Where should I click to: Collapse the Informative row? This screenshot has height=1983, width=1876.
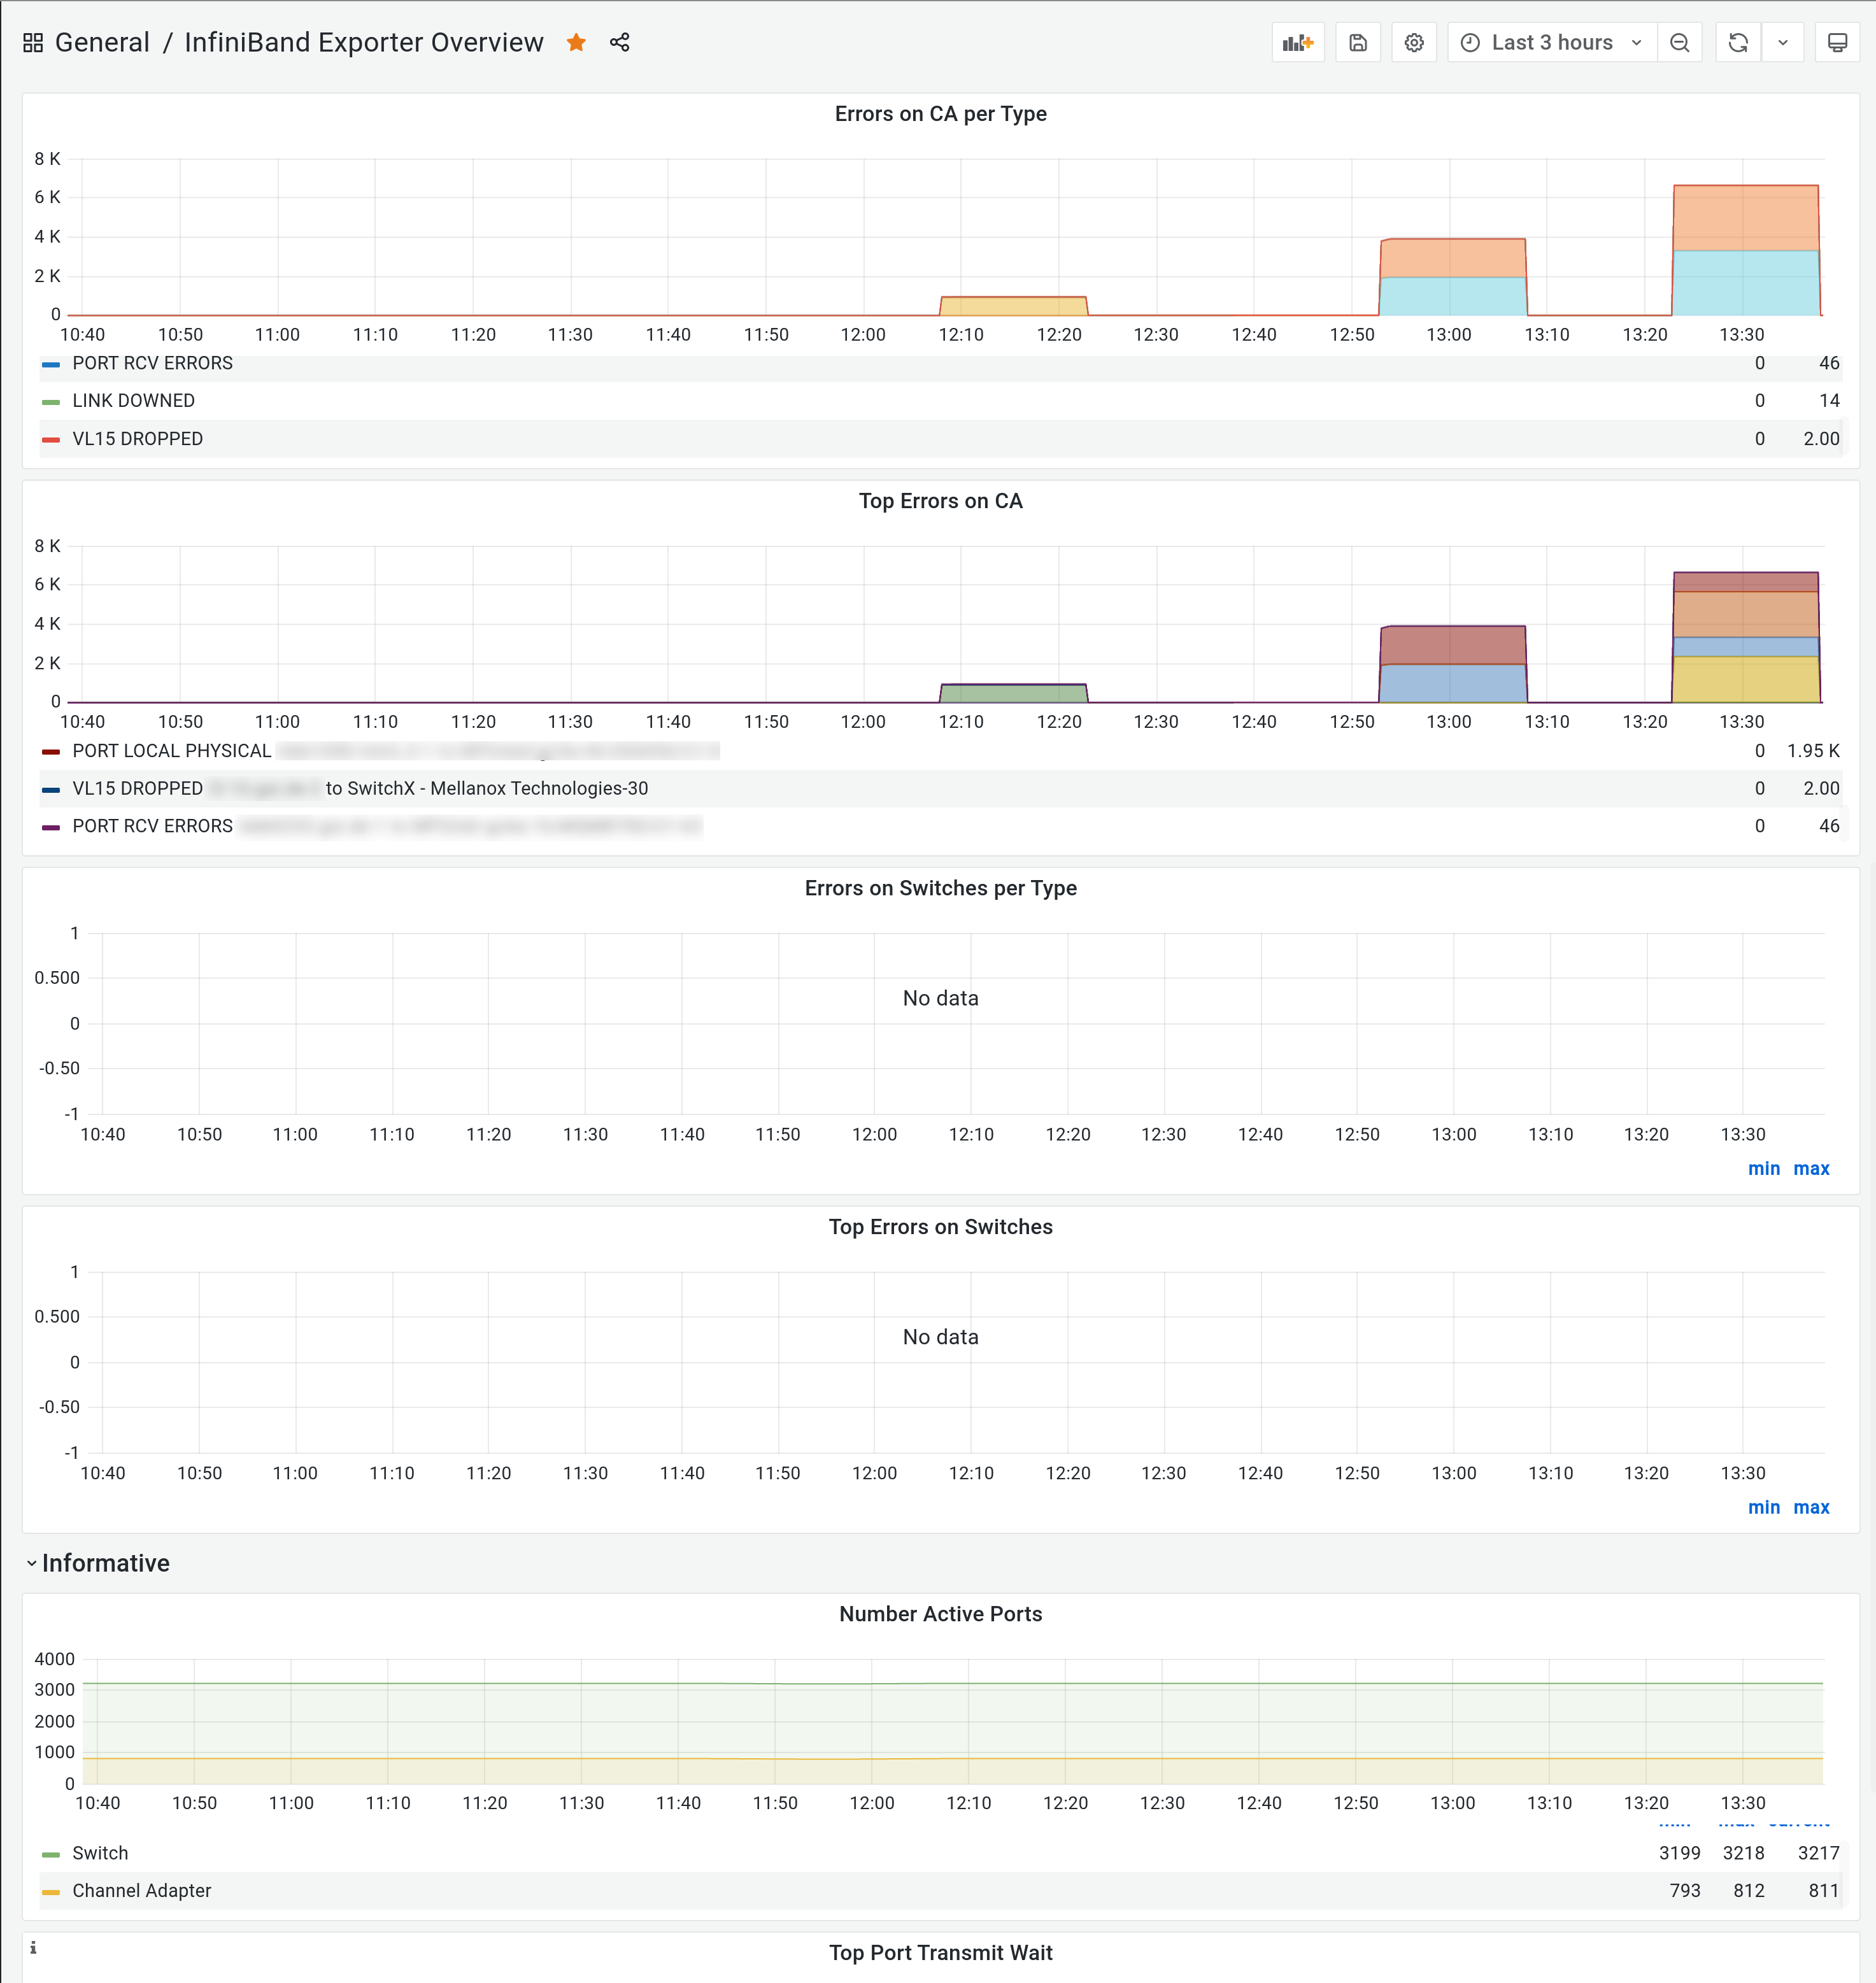(105, 1563)
